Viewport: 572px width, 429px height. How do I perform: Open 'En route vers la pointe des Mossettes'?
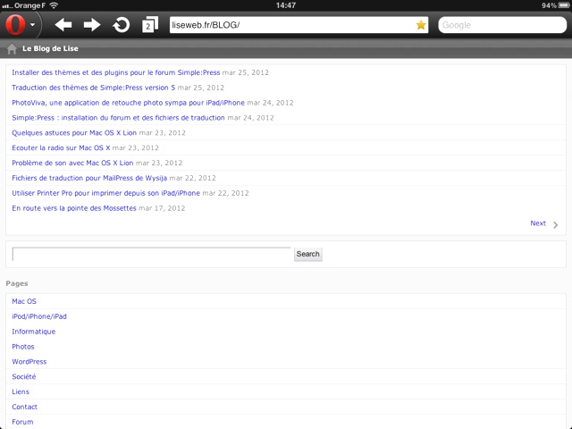coord(74,208)
